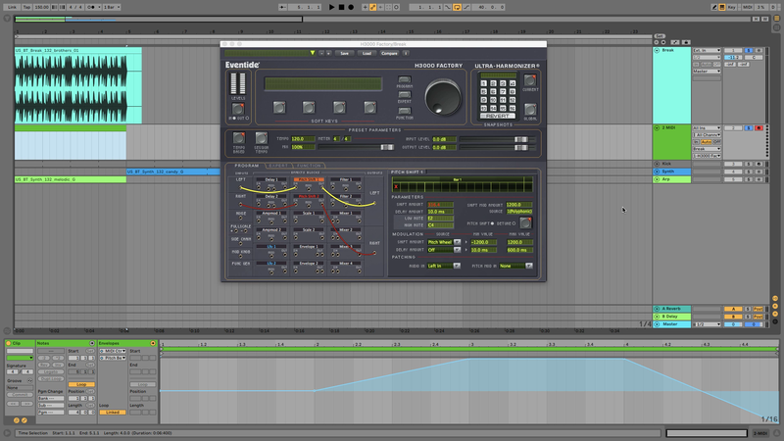Click the Load button in H3000
The width and height of the screenshot is (784, 441).
367,53
